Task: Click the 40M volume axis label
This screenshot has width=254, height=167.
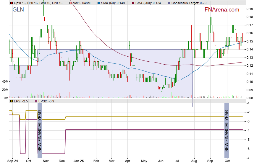Action: pos(4,81)
